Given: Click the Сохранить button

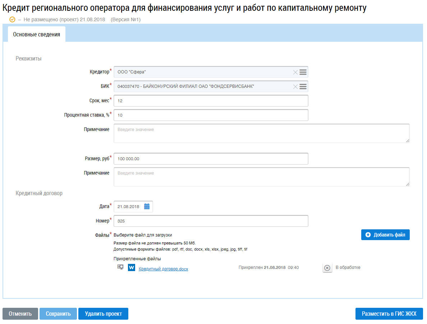Looking at the screenshot, I should tap(58, 314).
